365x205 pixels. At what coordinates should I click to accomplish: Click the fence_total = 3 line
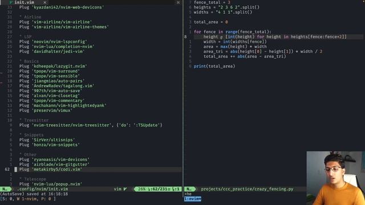(212, 2)
